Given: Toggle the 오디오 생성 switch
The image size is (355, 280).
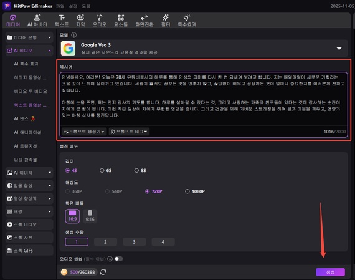Looking at the screenshot, I should click(118, 259).
